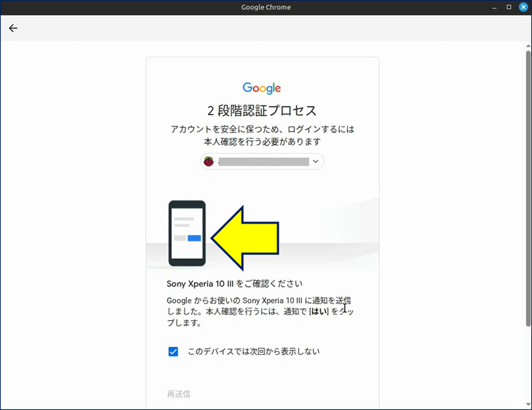Click the Google Chrome title bar text
The image size is (532, 410).
click(266, 7)
